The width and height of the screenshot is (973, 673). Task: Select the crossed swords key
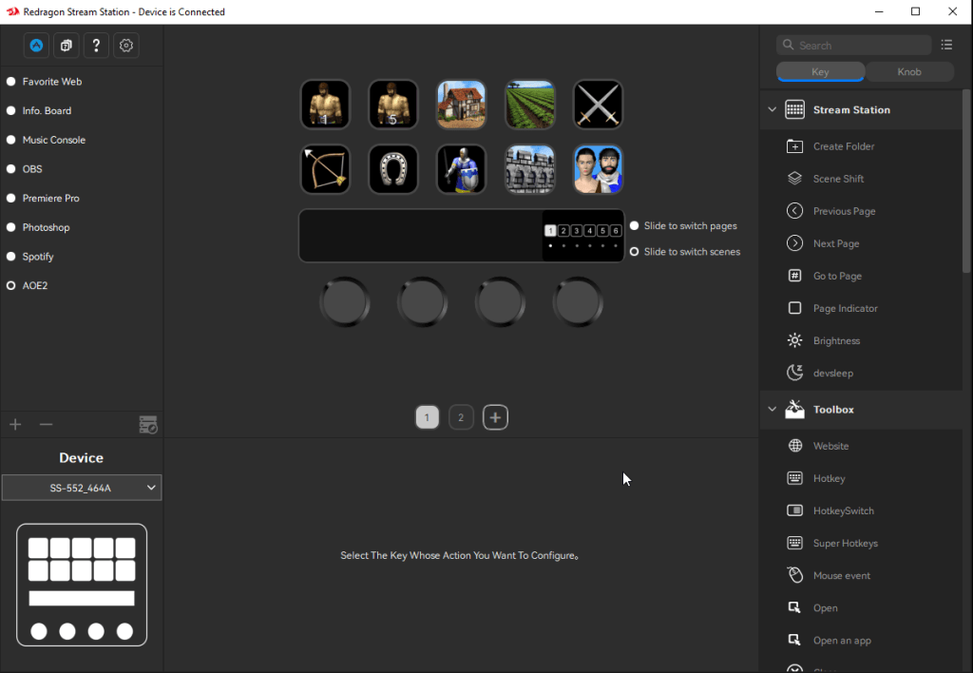pyautogui.click(x=599, y=105)
